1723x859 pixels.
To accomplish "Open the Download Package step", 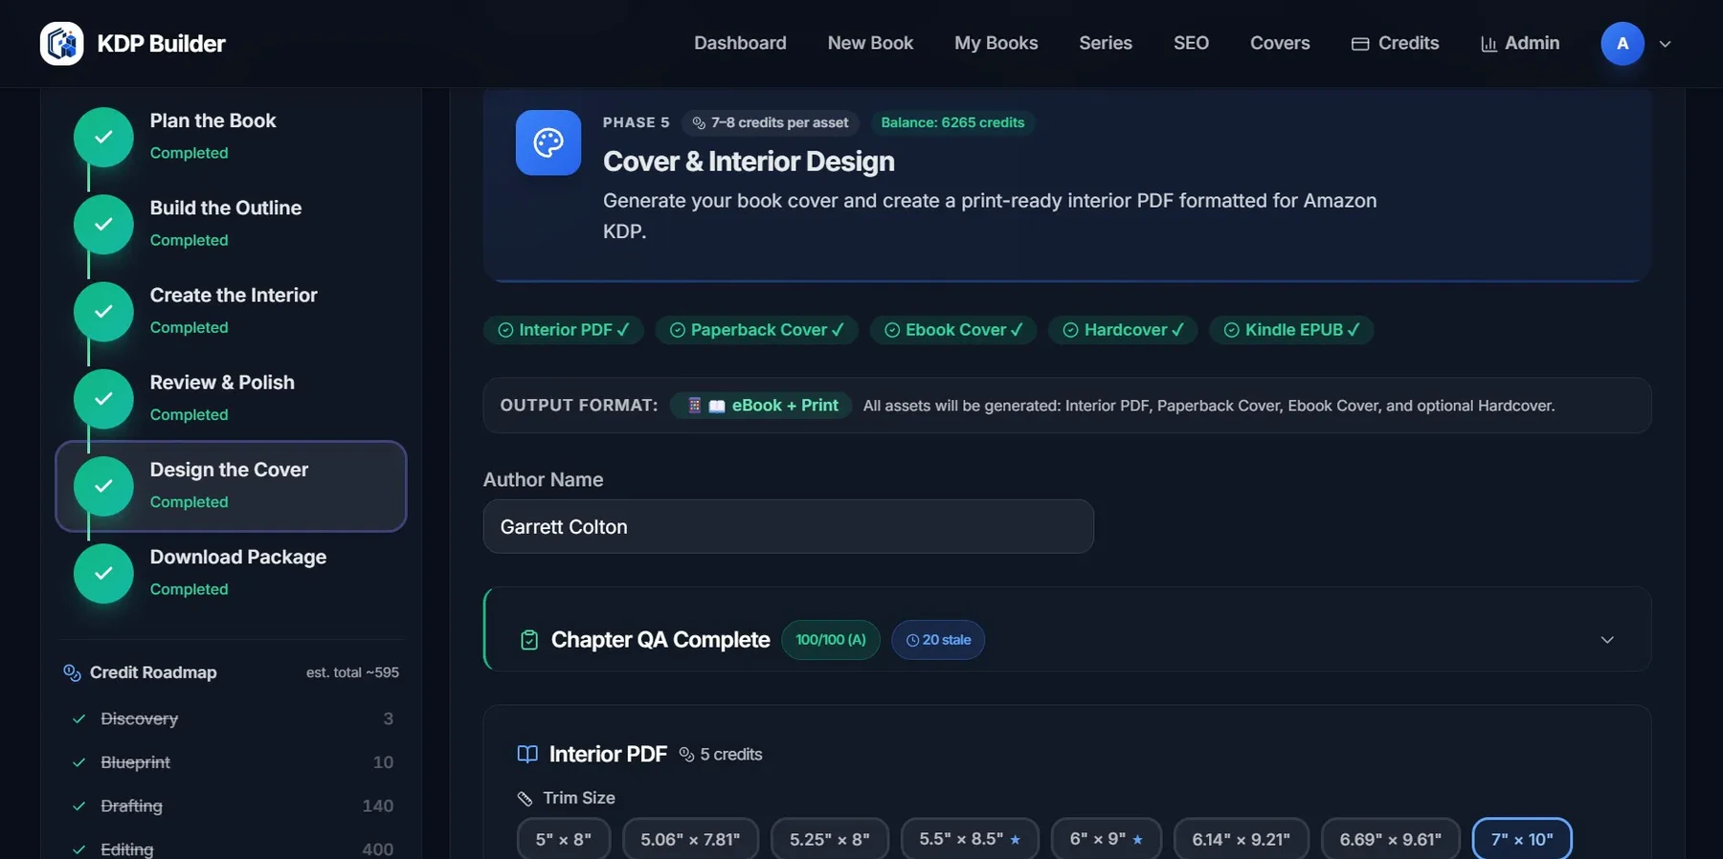I will tap(231, 573).
